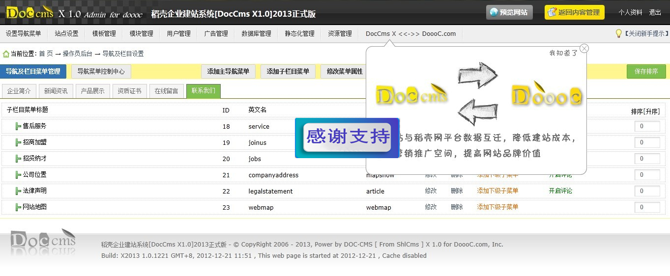The width and height of the screenshot is (670, 276).
Task: Click 添加下级子菜单 in 网站地图 row
Action: point(497,207)
